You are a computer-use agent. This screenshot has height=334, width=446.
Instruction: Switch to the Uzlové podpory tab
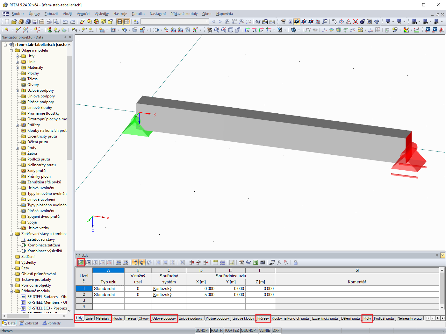(164, 318)
